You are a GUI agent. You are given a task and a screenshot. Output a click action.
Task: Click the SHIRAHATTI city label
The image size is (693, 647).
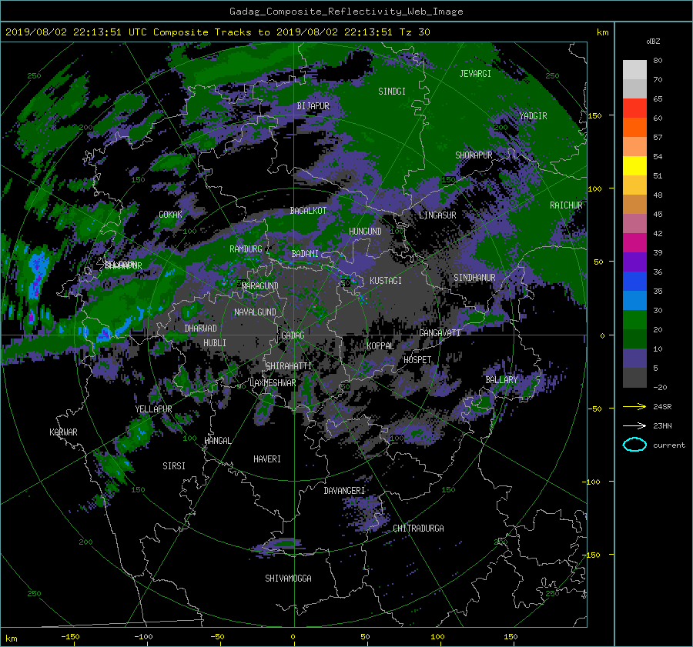[289, 365]
